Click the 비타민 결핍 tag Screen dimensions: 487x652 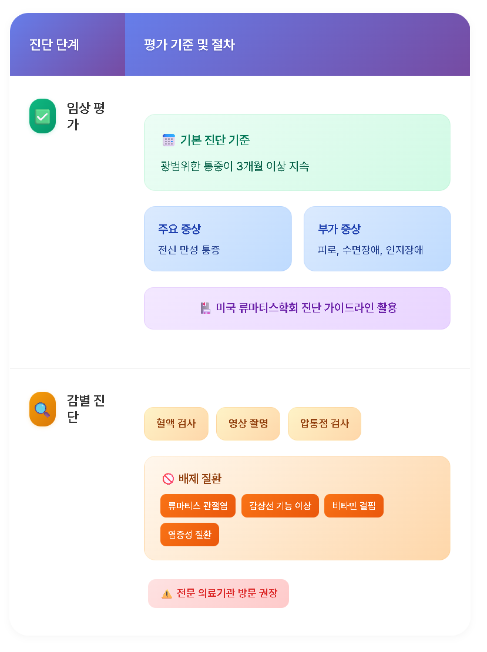(x=354, y=506)
